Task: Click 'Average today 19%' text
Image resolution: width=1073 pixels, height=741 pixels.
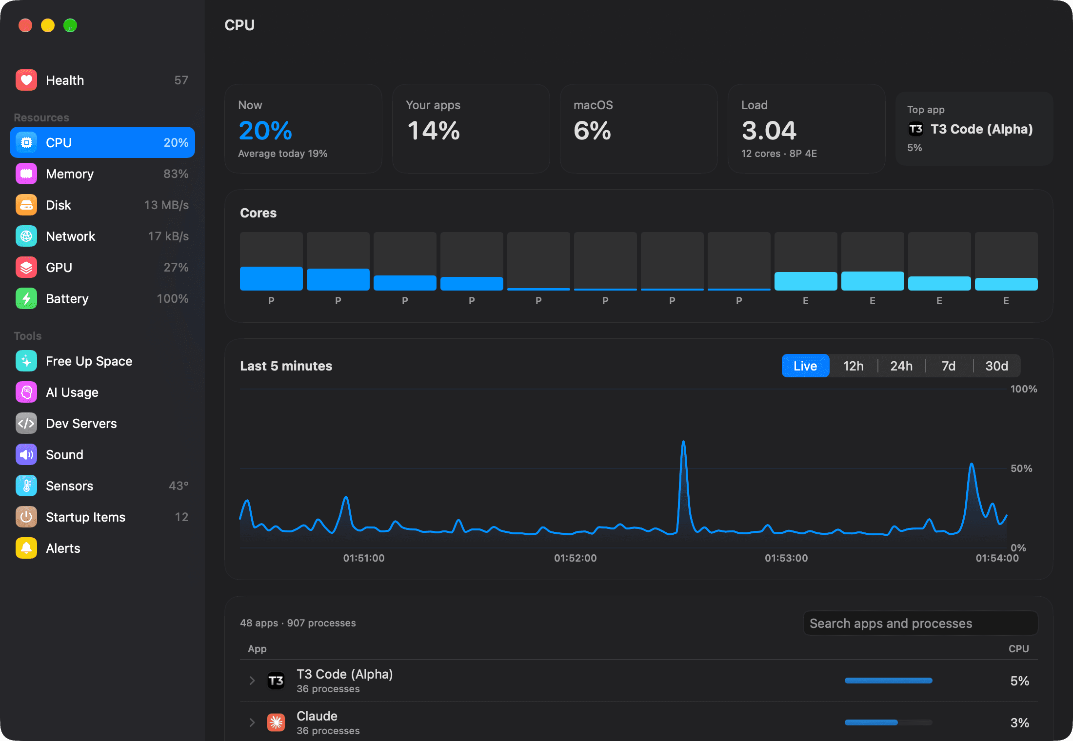Action: 282,154
